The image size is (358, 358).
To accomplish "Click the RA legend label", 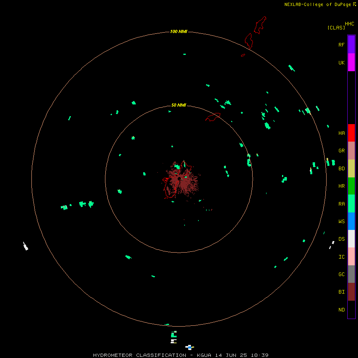I will click(x=341, y=204).
